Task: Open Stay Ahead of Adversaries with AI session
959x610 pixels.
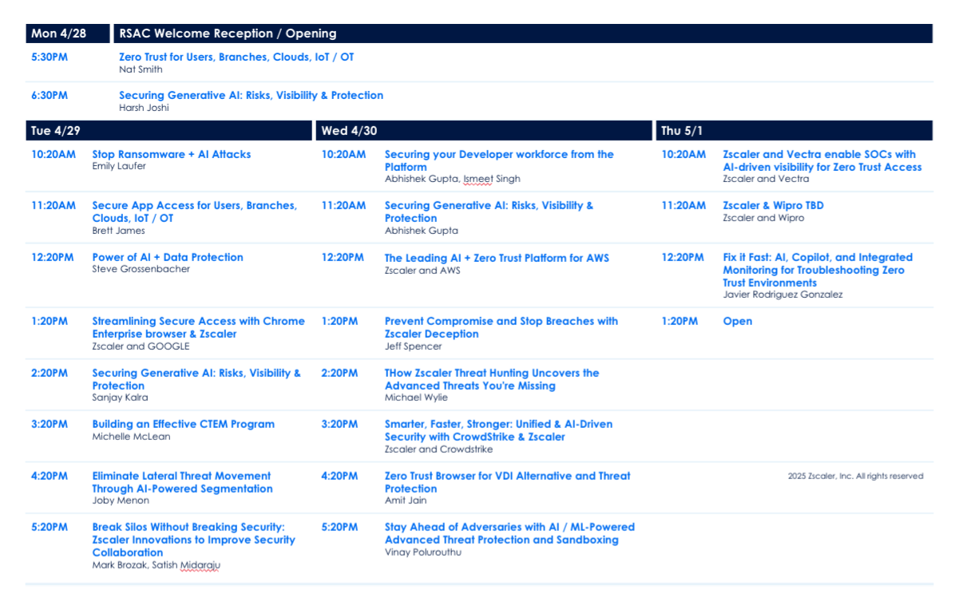Action: pyautogui.click(x=509, y=533)
